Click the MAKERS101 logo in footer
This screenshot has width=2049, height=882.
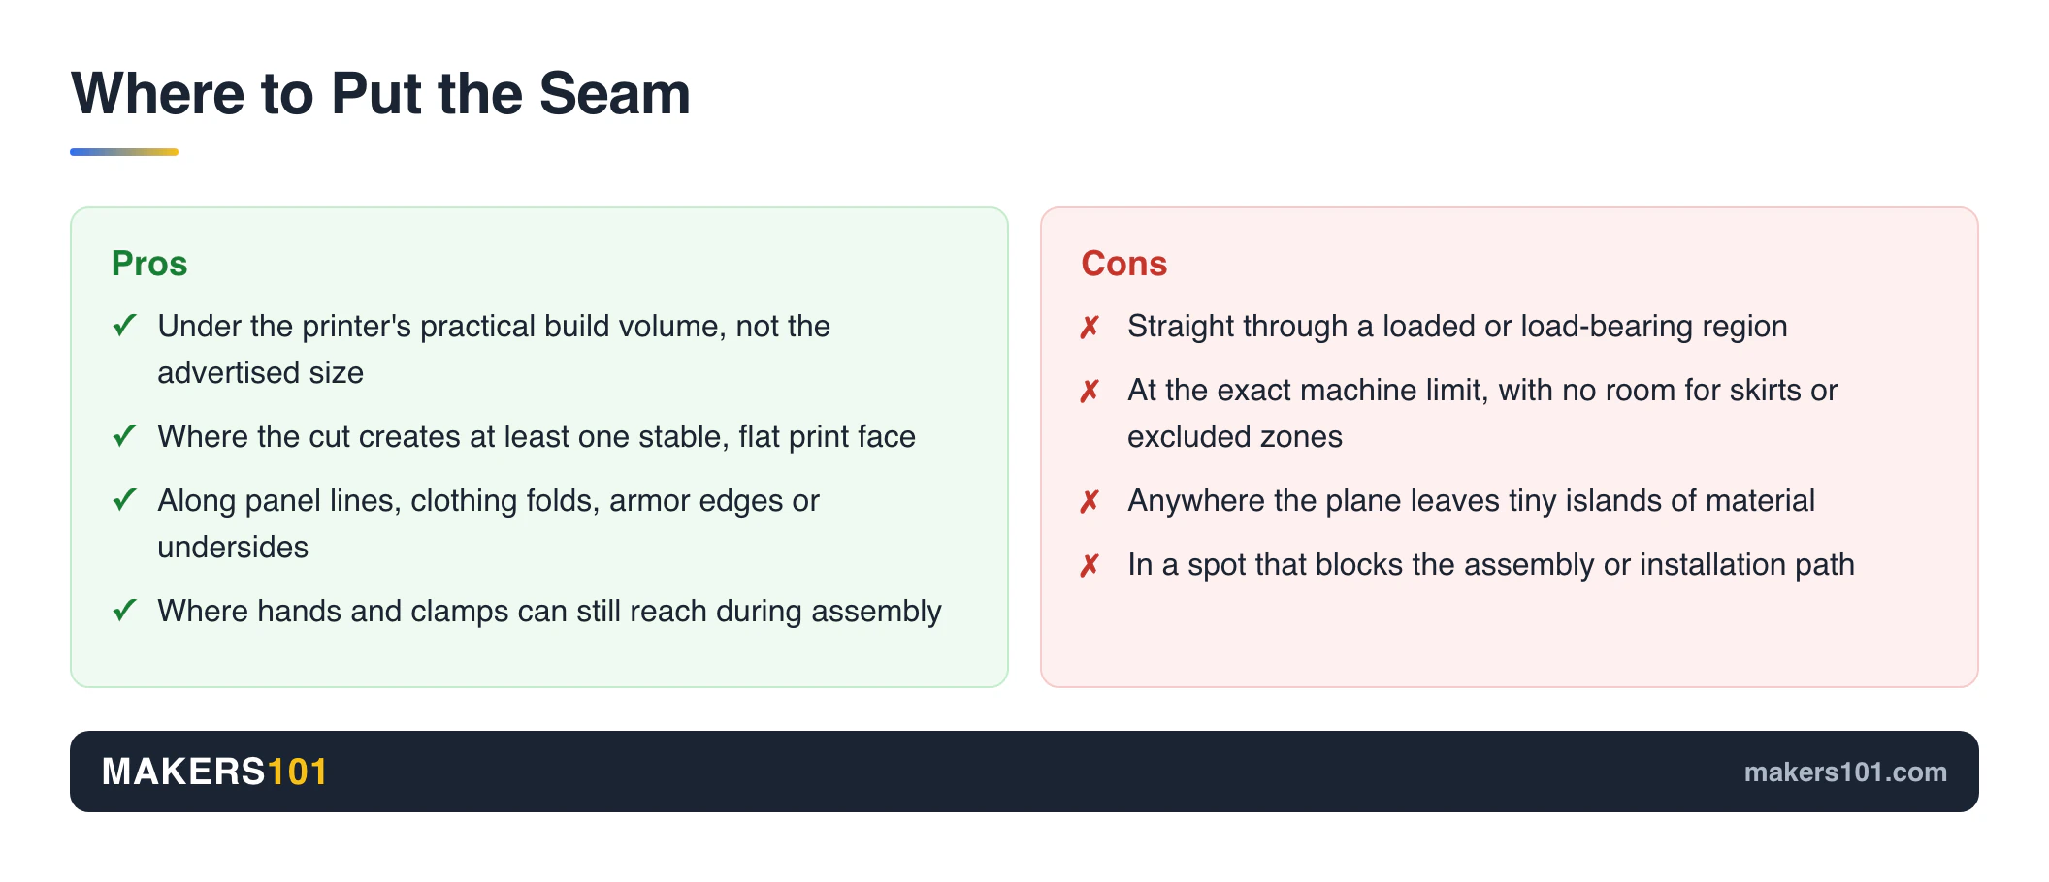tap(214, 772)
